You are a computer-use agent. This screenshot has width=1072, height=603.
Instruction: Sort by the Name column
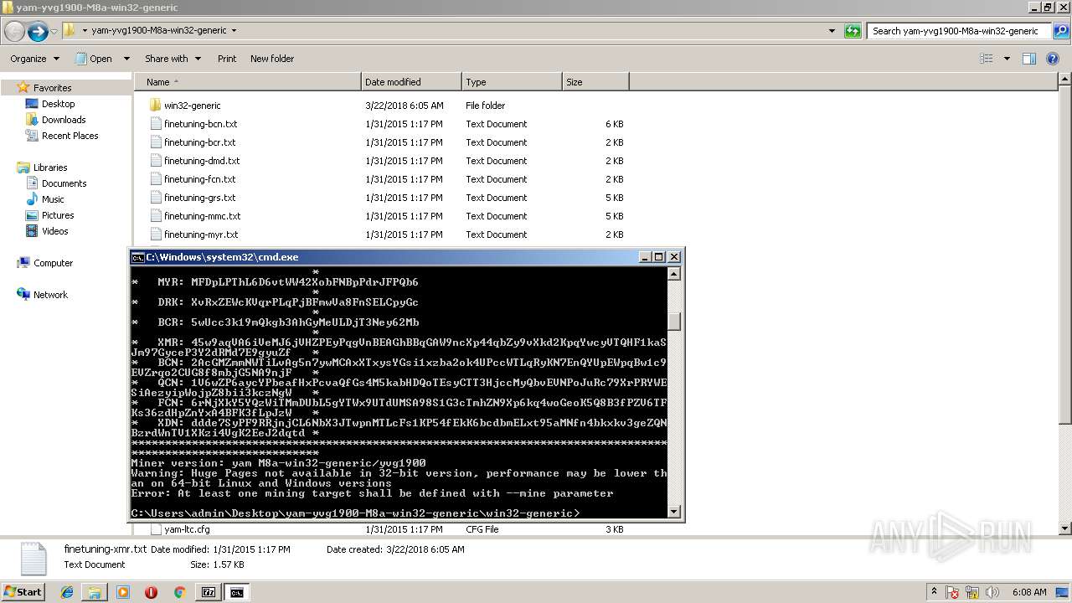[248, 82]
